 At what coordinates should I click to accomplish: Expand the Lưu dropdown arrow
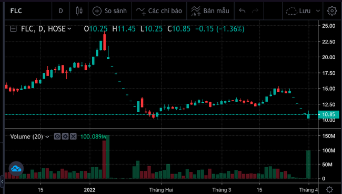(318, 11)
